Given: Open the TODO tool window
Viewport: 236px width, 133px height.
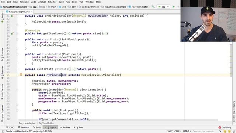Looking at the screenshot, I should pyautogui.click(x=10, y=127).
